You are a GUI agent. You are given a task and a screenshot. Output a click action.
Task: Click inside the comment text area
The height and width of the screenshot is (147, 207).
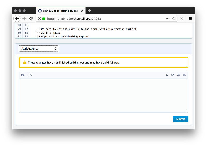(103, 95)
